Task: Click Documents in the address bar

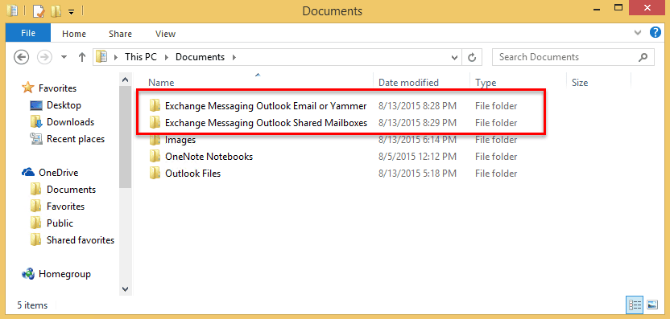Action: coord(200,57)
